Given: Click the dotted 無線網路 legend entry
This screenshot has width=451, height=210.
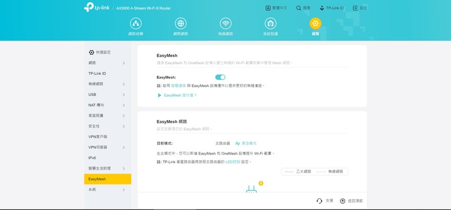Looking at the screenshot, I should tap(330, 171).
